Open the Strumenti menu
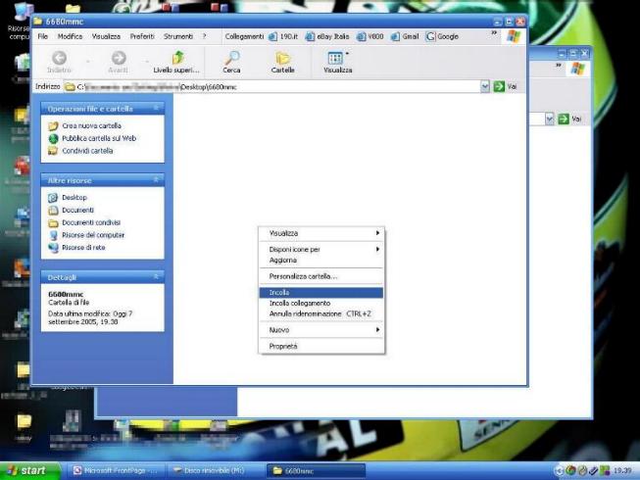The height and width of the screenshot is (480, 640). (x=178, y=36)
